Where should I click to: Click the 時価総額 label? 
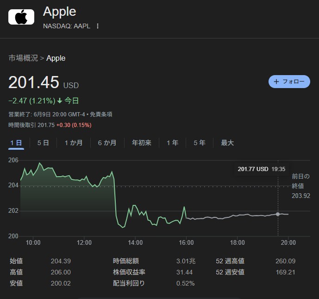coord(126,261)
